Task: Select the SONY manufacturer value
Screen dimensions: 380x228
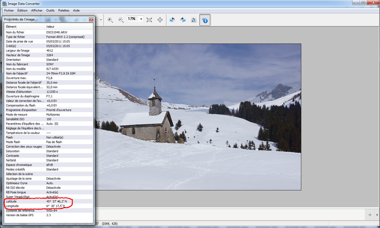Action: 50,64
